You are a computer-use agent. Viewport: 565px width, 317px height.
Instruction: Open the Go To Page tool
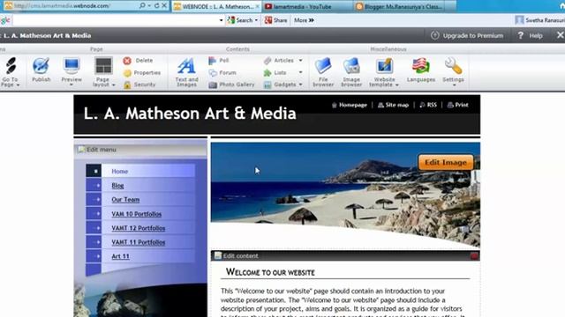pyautogui.click(x=11, y=72)
